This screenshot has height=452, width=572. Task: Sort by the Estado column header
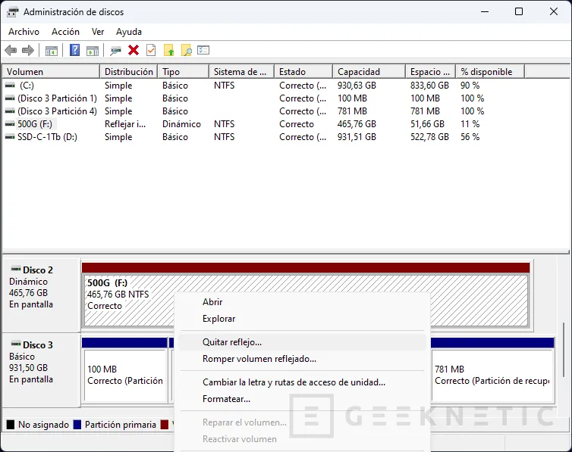tap(304, 72)
